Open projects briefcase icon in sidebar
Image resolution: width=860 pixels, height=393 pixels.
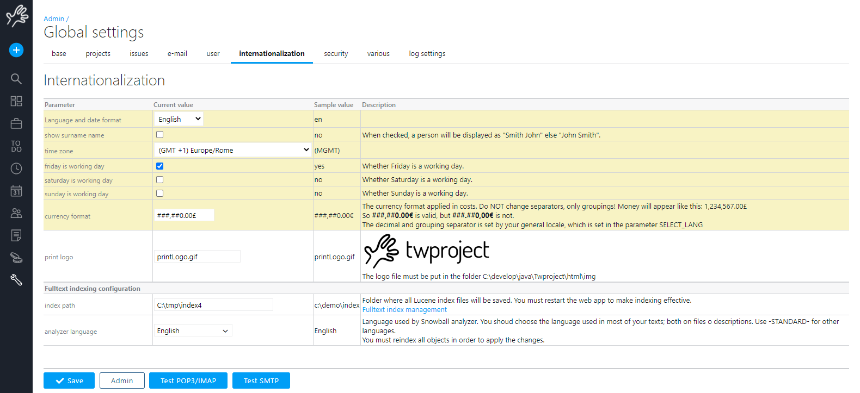(16, 124)
